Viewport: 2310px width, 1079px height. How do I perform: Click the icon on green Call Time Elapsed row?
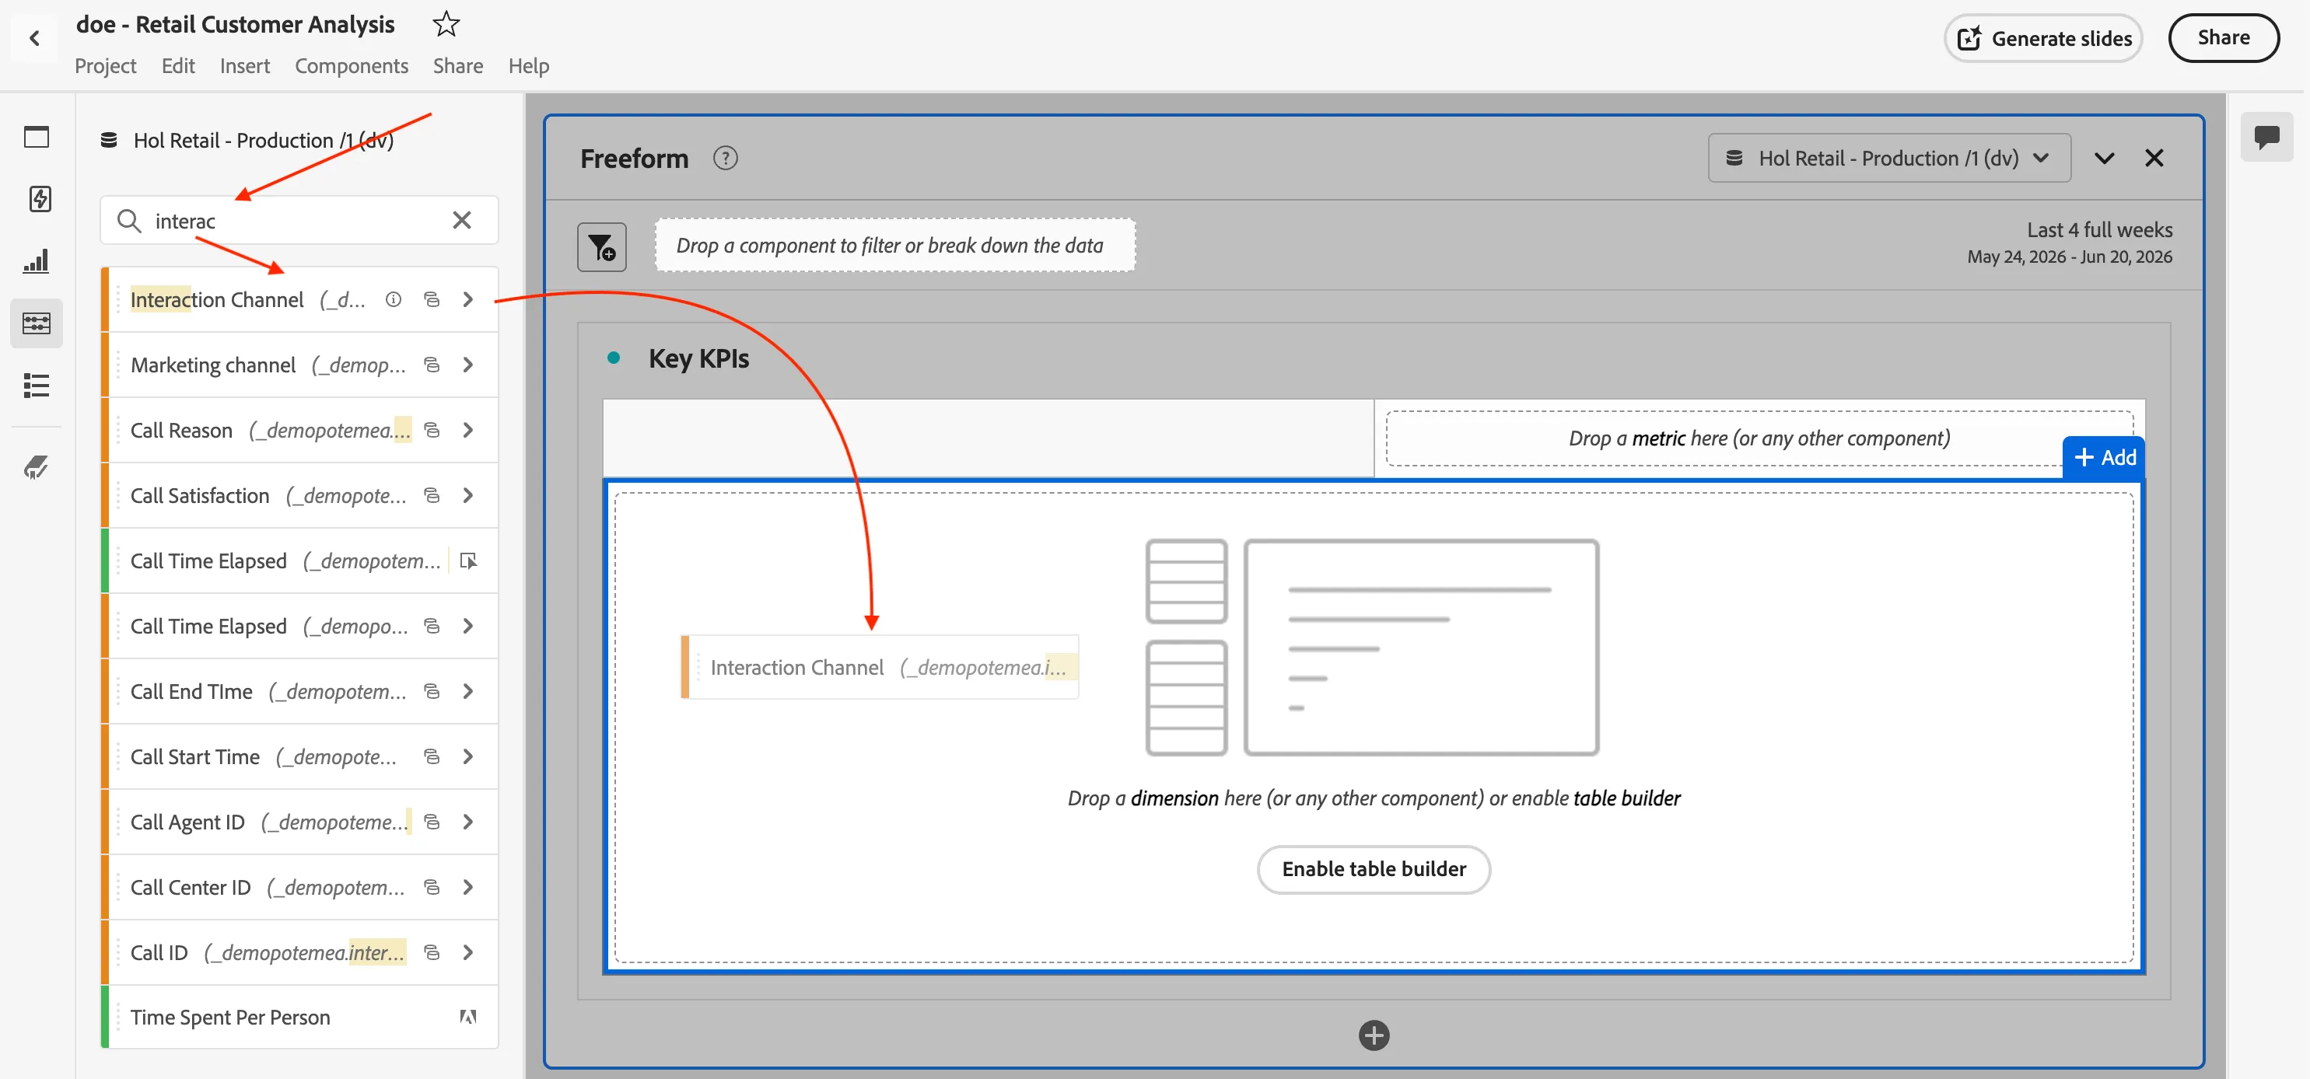(467, 561)
